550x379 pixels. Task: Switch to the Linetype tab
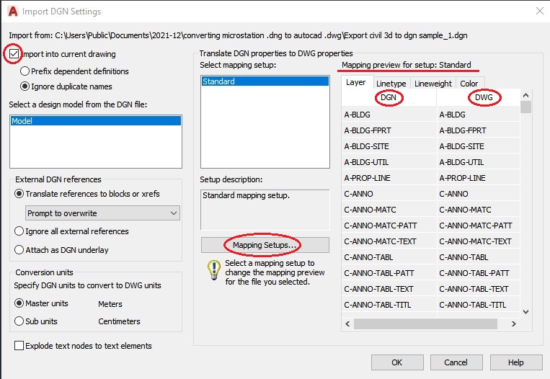(391, 84)
